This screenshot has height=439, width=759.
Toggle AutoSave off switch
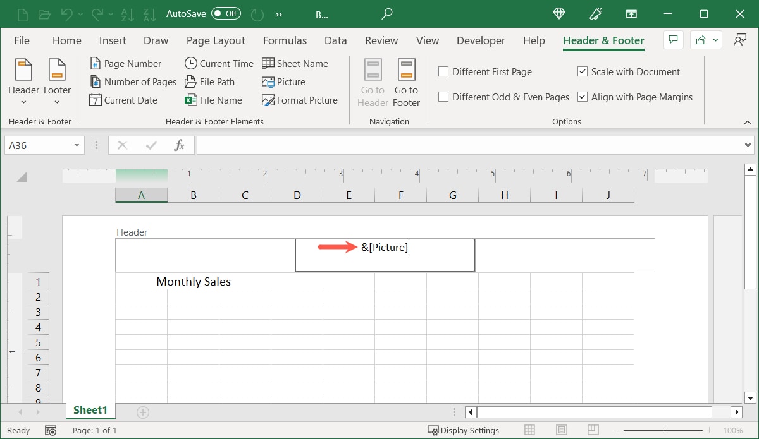(226, 13)
